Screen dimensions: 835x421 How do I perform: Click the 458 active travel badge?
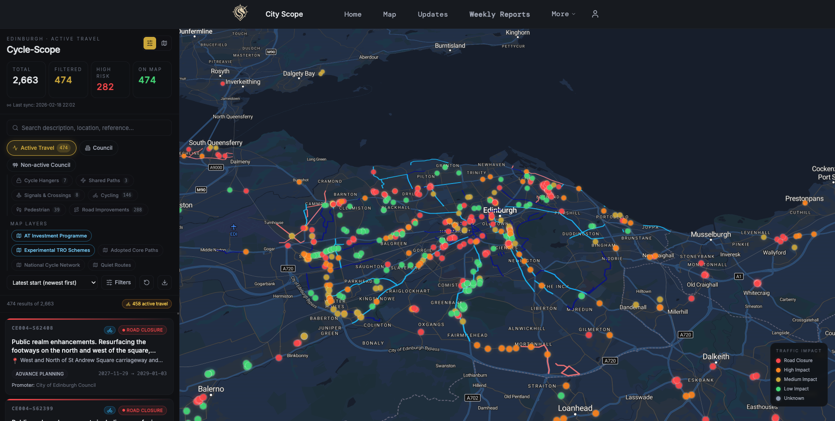(147, 304)
